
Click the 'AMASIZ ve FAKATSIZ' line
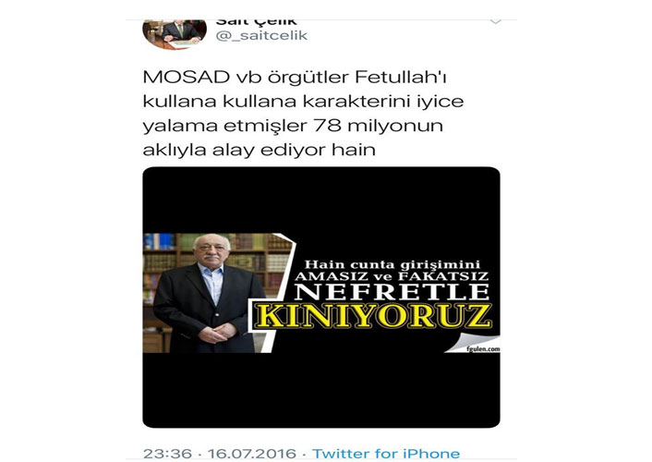(392, 276)
